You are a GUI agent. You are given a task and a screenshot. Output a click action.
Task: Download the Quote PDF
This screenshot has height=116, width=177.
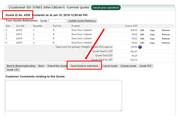tap(146, 66)
